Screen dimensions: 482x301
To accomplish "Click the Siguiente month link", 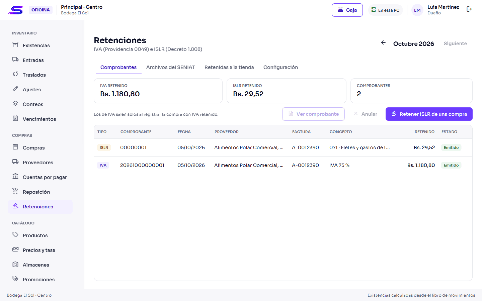I will coord(455,43).
